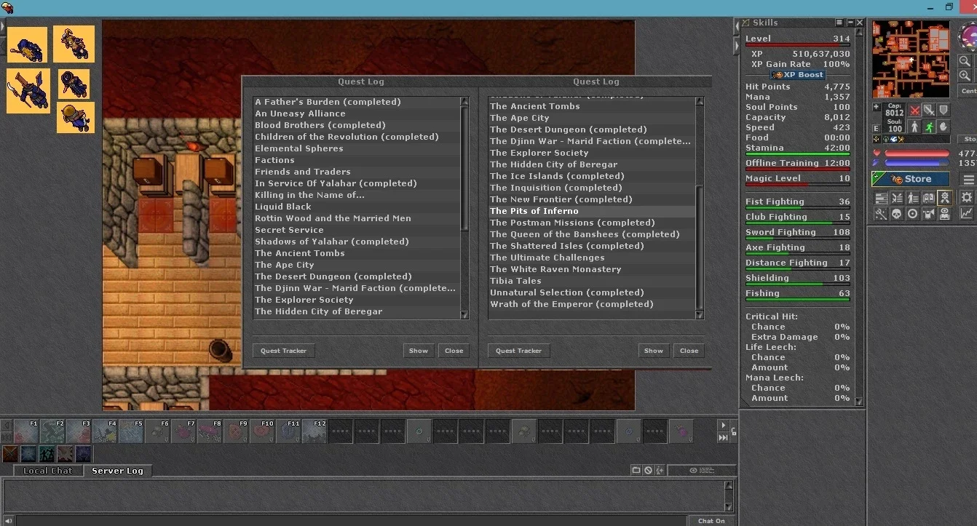Viewport: 977px width, 526px height.
Task: Click the skull icon in sidebar
Action: click(x=897, y=214)
